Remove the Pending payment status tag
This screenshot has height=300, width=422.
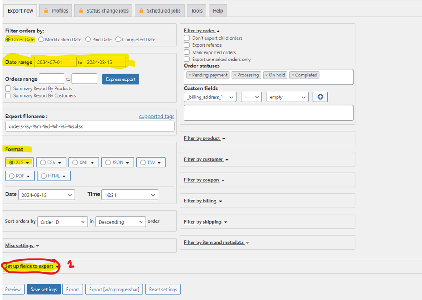[190, 75]
